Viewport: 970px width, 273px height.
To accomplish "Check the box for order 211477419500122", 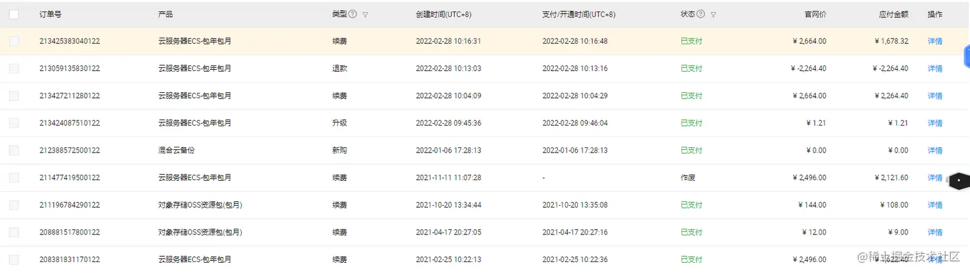I will (14, 178).
